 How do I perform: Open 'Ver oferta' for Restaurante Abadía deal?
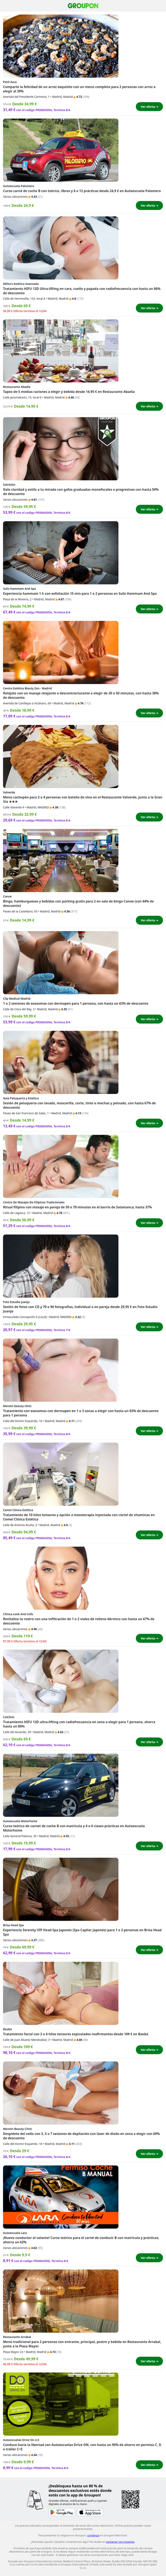pos(150,406)
